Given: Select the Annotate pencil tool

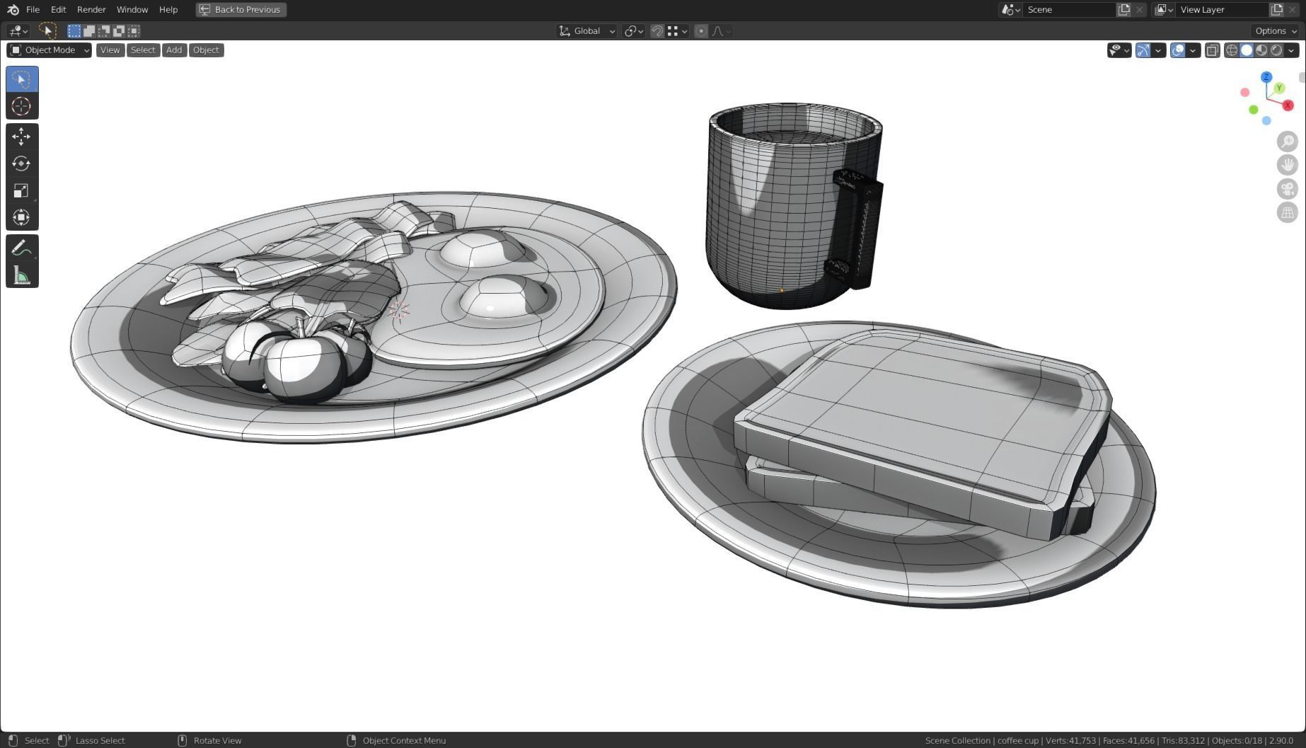Looking at the screenshot, I should point(22,248).
